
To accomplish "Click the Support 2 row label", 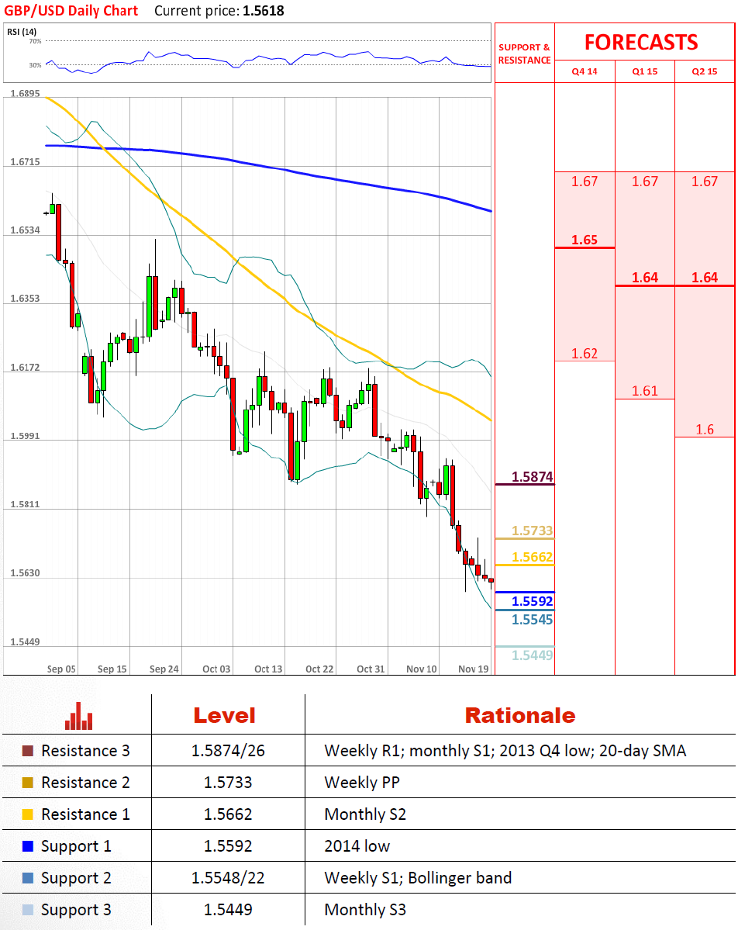I will 77,878.
